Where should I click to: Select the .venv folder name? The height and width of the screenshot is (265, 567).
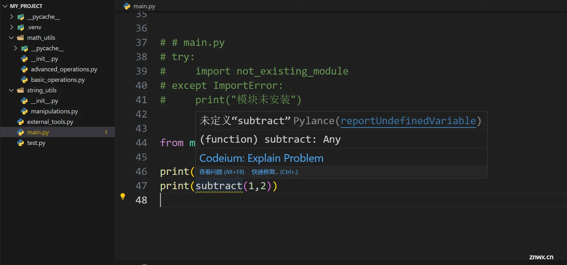point(34,27)
